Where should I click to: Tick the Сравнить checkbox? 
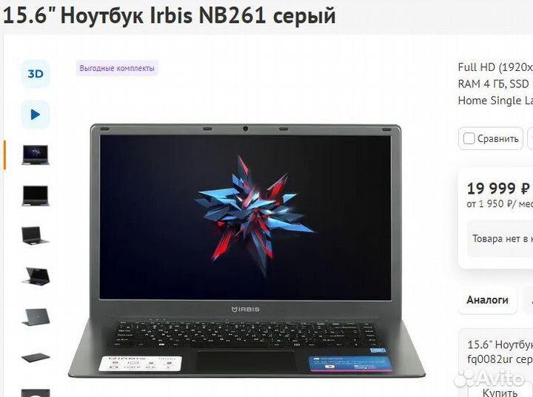469,138
